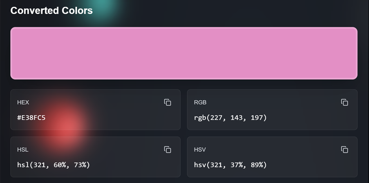Click the #E38FC5 hex code text

[31, 118]
